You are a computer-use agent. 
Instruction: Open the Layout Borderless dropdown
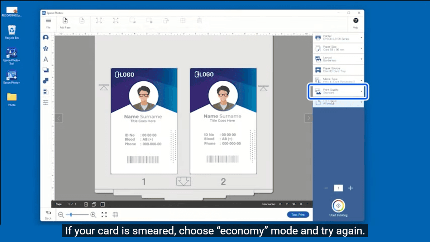(x=338, y=59)
